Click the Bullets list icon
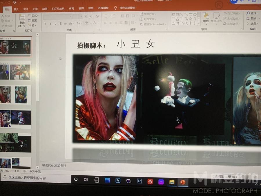Viewport: 261px width, 196px height. click(105, 16)
